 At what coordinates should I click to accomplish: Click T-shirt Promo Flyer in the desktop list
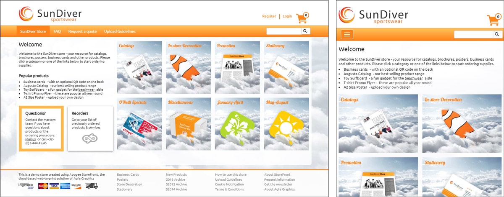[x=37, y=93]
